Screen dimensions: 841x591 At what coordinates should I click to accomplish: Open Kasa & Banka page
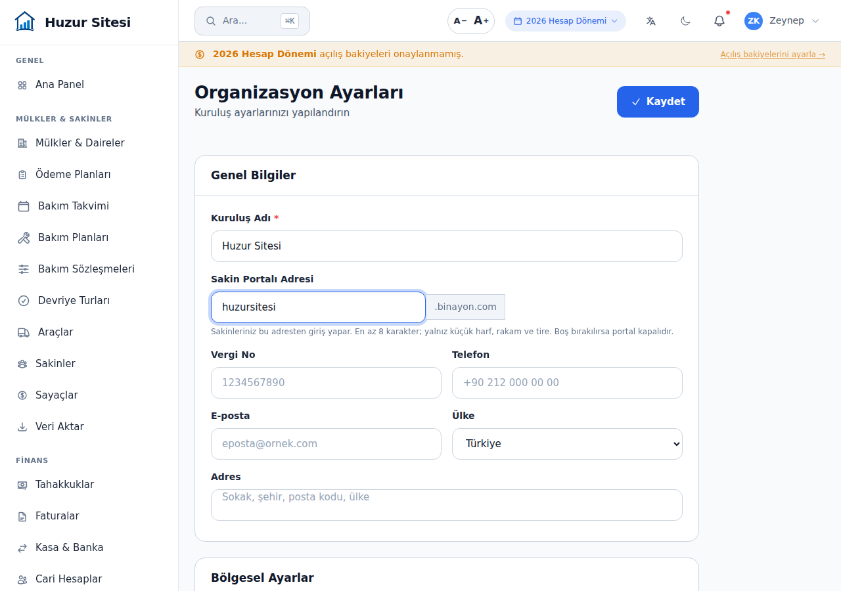[x=89, y=548]
